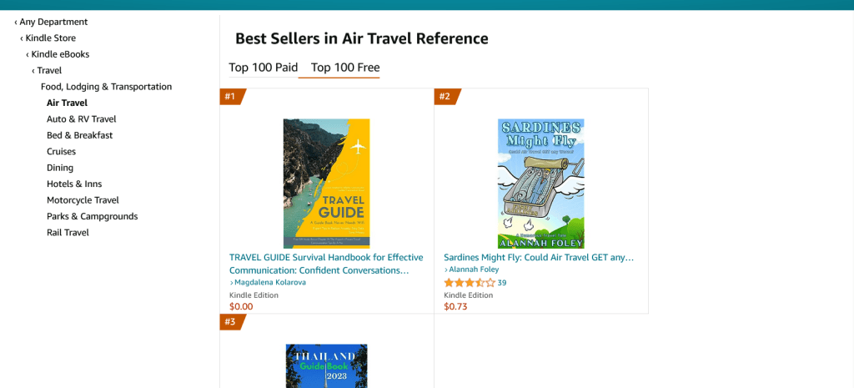Browse the Auto & RV Travel category

coord(81,119)
